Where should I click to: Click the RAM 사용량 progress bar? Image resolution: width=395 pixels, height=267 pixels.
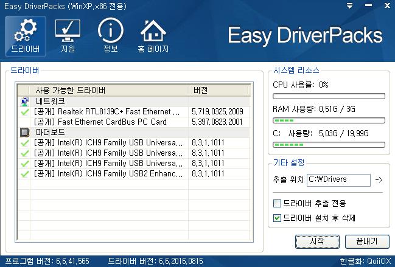click(x=329, y=120)
